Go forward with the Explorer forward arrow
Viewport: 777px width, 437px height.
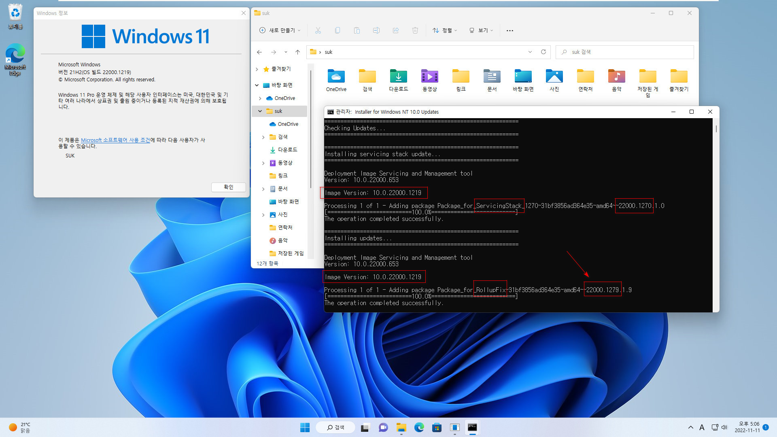tap(274, 52)
